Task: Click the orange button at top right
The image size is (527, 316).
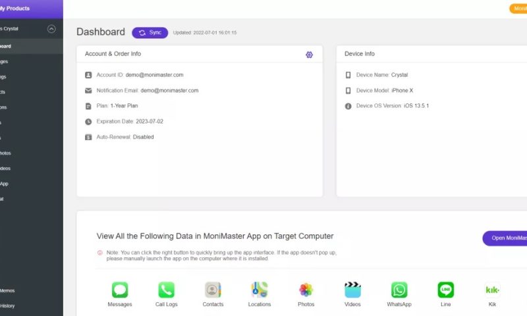Action: pyautogui.click(x=518, y=9)
